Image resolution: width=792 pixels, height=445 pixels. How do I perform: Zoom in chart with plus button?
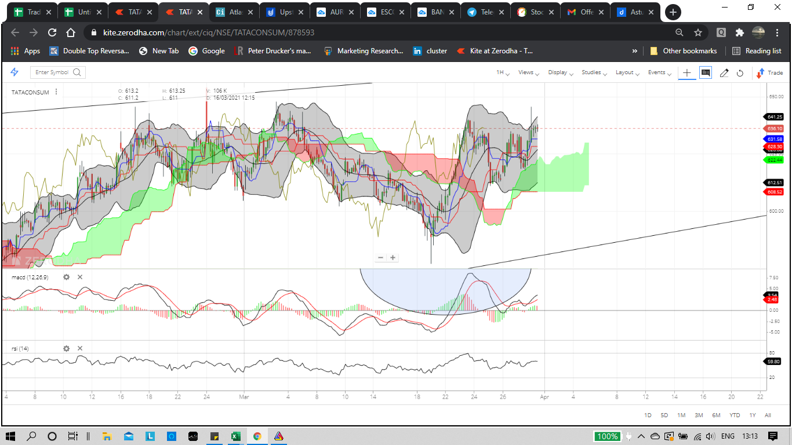click(393, 257)
